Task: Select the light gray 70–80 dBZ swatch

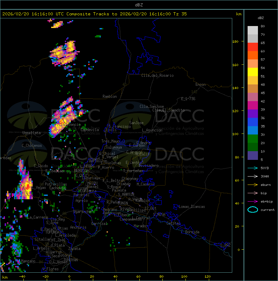Action: 253,30
